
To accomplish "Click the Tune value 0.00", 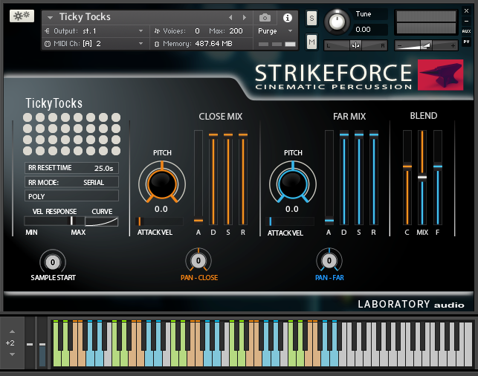I will [x=363, y=30].
